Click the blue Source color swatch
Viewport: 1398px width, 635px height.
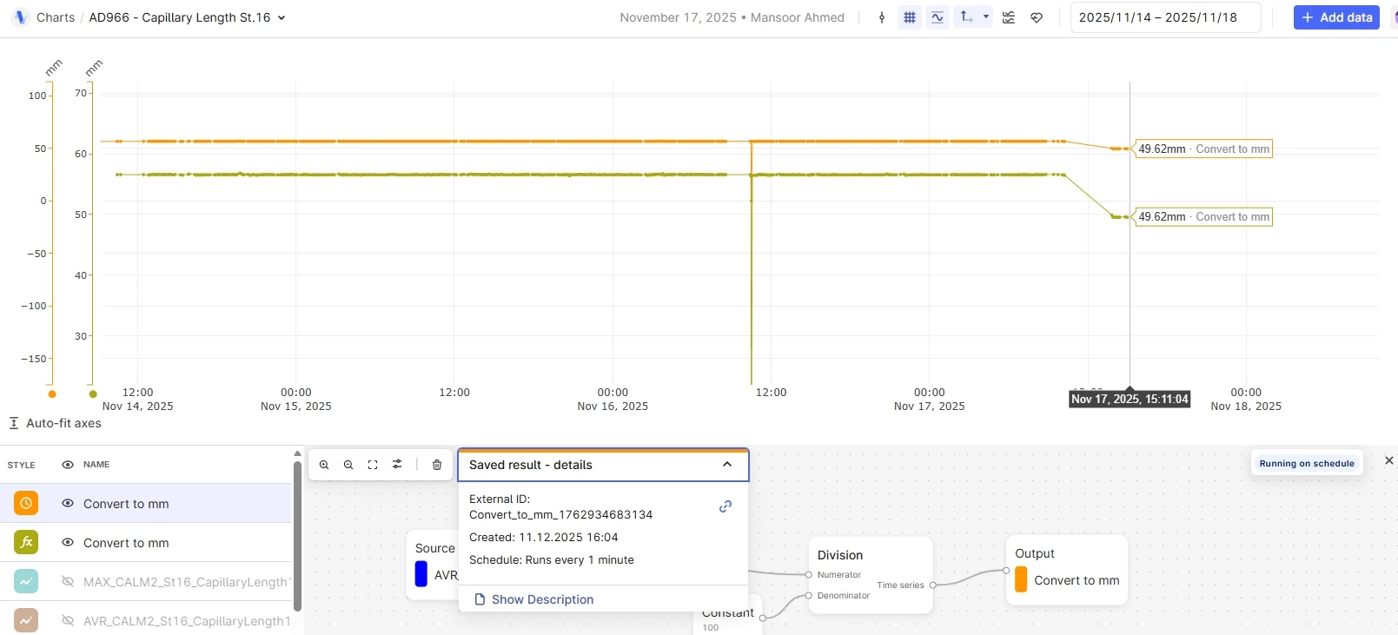pyautogui.click(x=421, y=574)
